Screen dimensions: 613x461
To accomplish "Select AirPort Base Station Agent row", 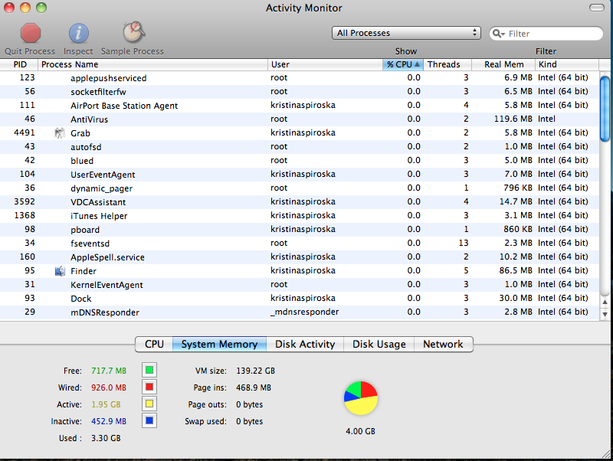I will coord(300,106).
